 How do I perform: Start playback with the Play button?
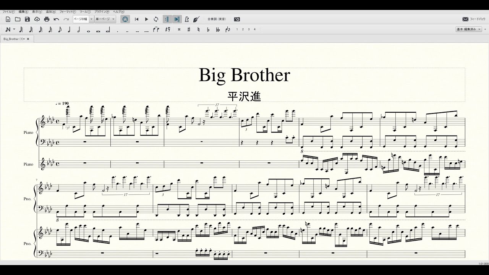point(146,19)
